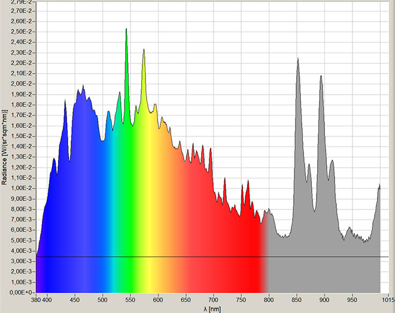Click the 2,50E-2 label on the y-axis
The width and height of the screenshot is (395, 313).
(23, 32)
